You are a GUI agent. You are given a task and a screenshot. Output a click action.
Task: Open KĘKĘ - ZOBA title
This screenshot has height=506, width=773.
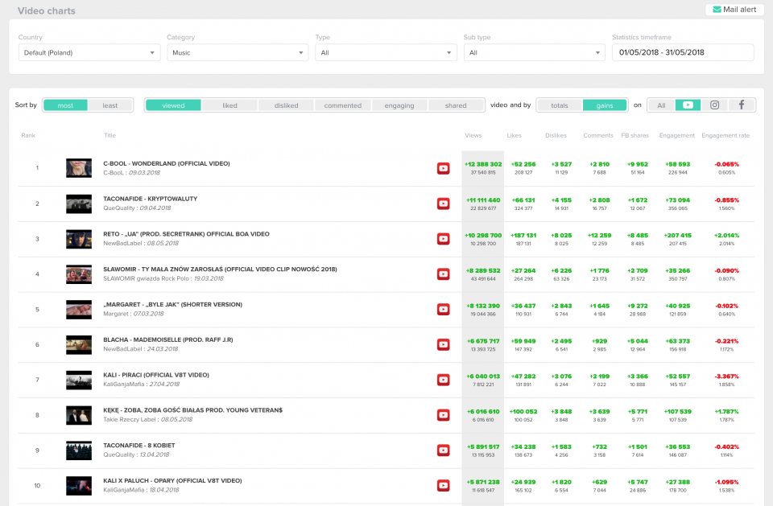192,410
